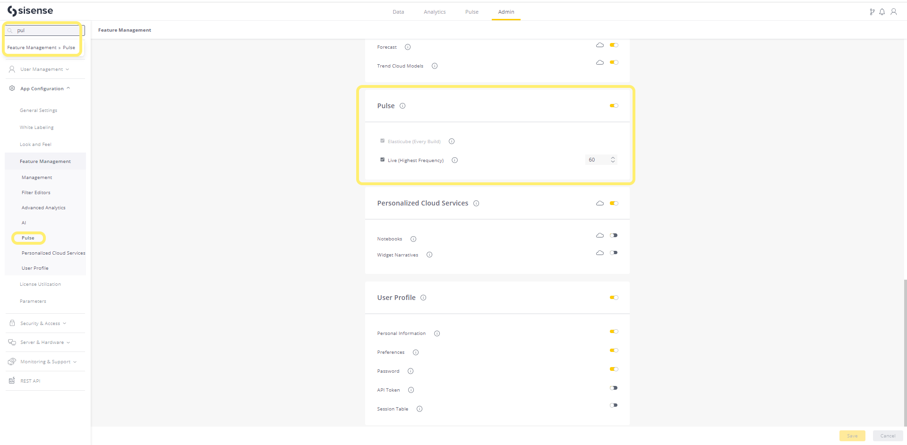
Task: Select Feature Management in the sidebar
Action: tap(45, 162)
